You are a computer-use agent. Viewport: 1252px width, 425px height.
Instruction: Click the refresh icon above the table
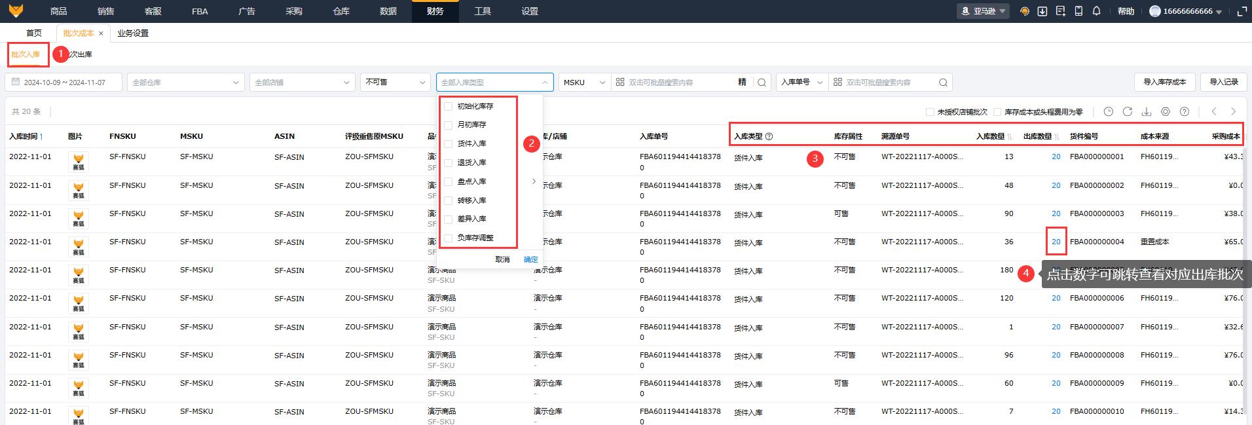coord(1128,111)
